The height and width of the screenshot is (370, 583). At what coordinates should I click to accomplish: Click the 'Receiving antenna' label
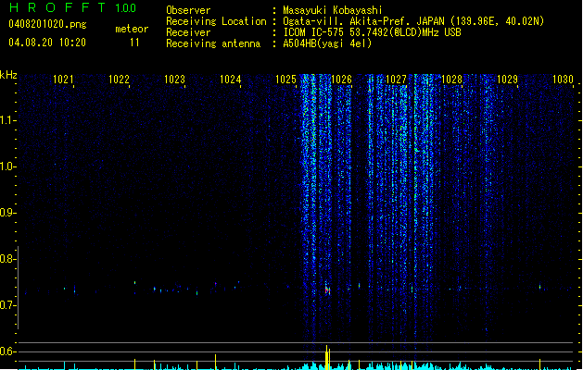tap(213, 43)
